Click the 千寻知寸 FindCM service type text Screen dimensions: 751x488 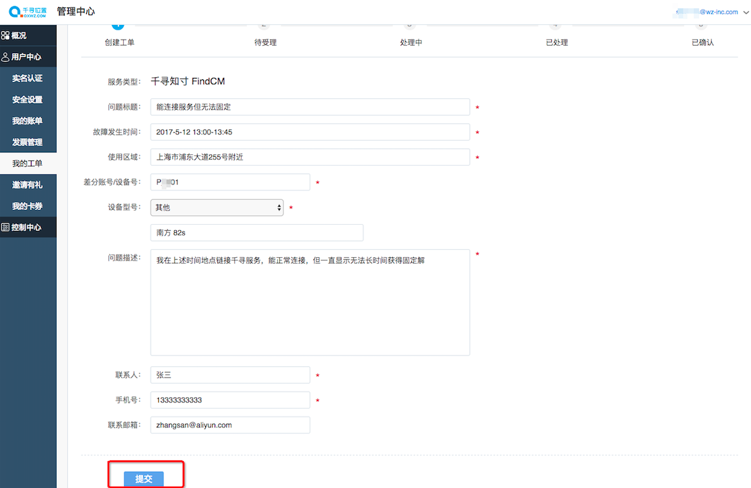pos(188,81)
